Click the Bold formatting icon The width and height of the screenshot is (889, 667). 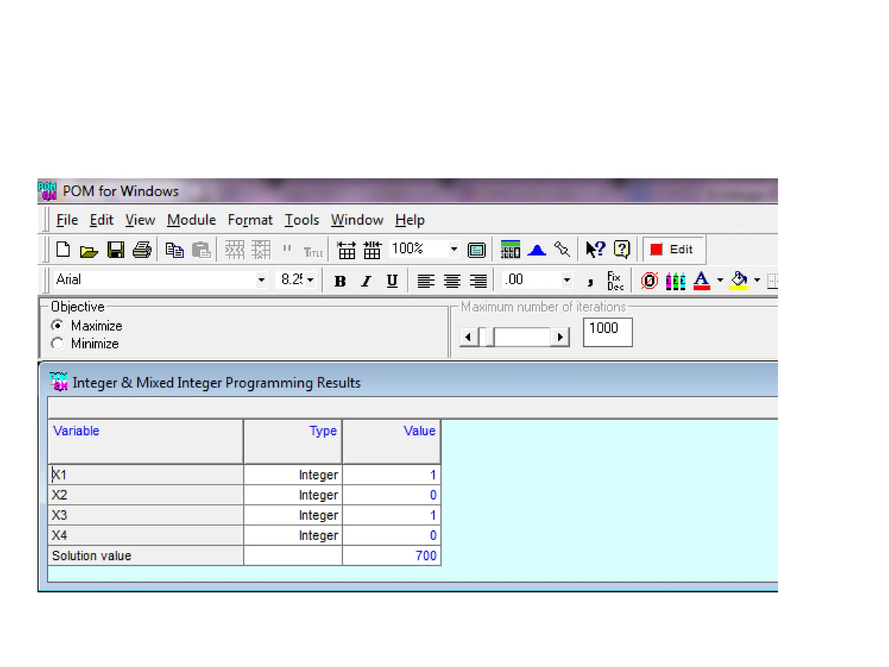coord(340,281)
